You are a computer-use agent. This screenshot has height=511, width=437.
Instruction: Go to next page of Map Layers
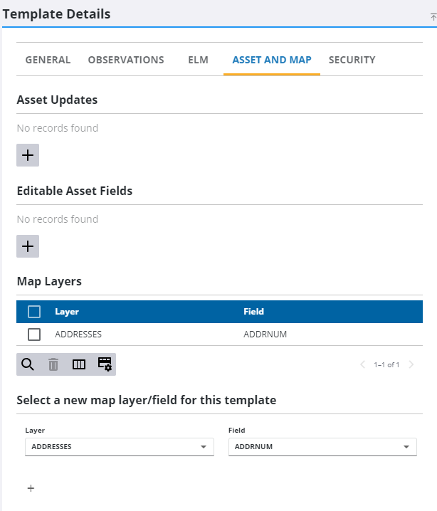(411, 364)
